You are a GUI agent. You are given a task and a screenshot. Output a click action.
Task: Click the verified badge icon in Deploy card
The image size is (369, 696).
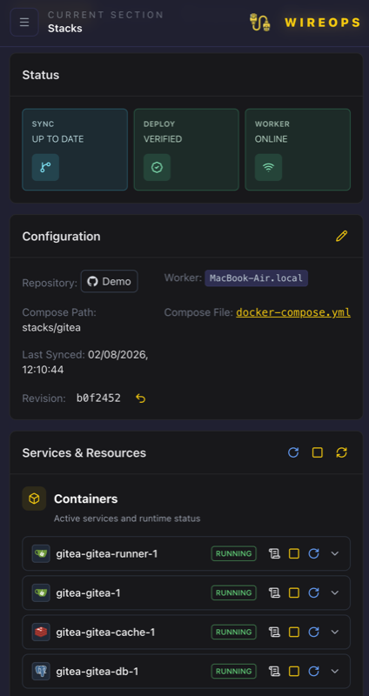pyautogui.click(x=157, y=167)
